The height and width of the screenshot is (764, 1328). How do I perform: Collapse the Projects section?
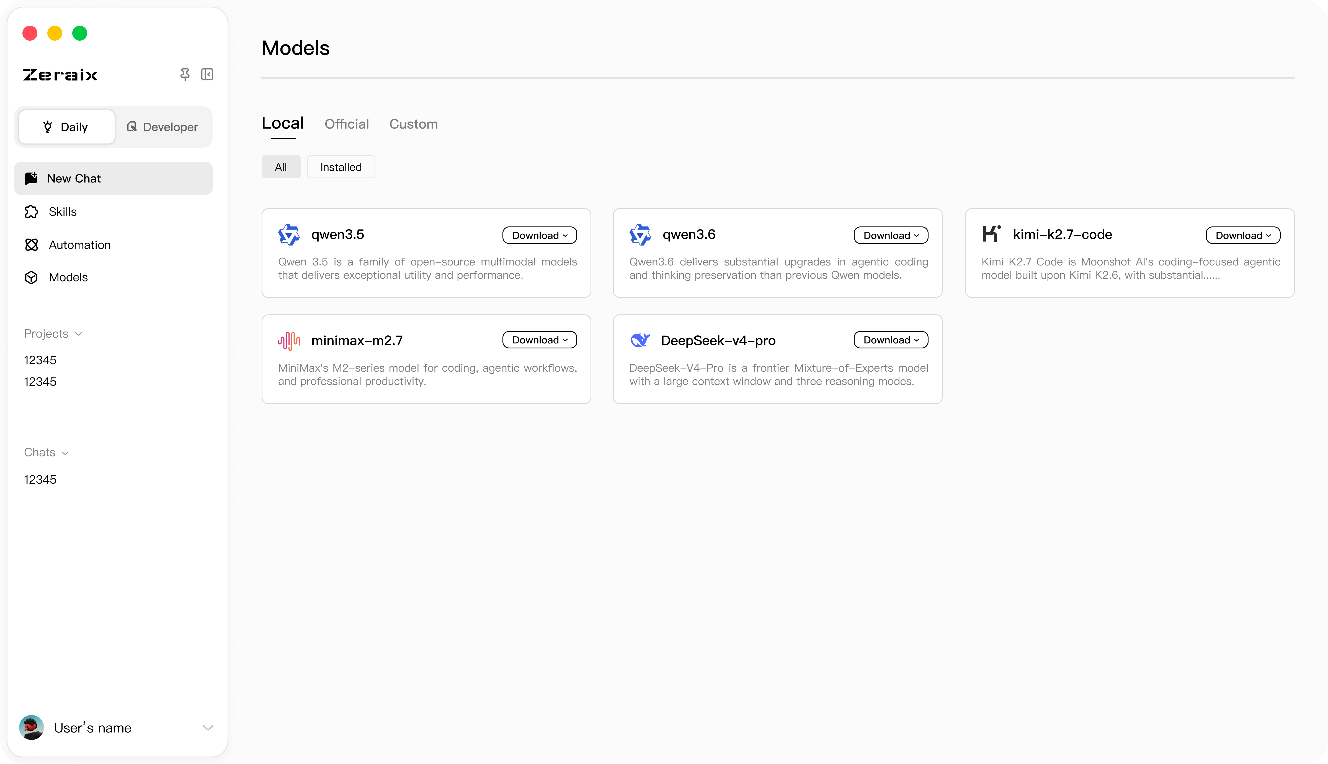53,334
